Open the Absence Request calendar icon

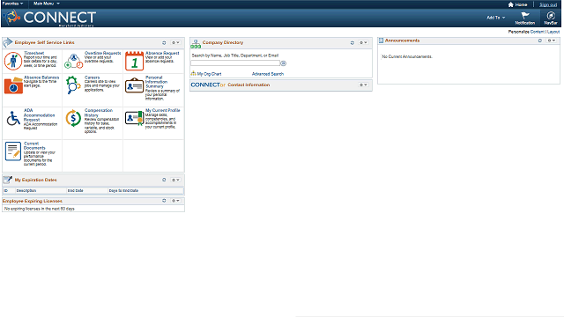pos(134,61)
